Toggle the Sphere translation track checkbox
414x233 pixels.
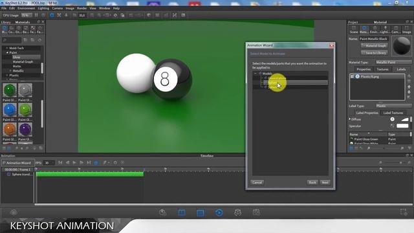(x=8, y=174)
